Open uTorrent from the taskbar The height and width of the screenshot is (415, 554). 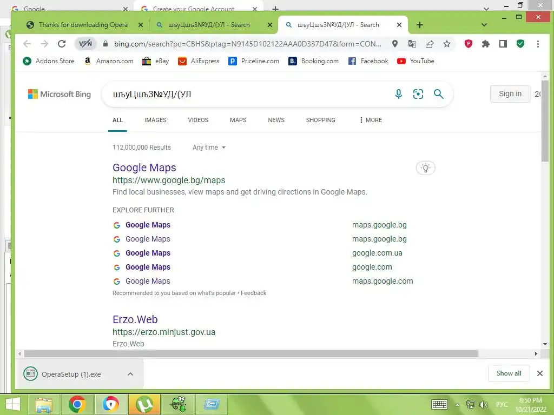tap(144, 404)
